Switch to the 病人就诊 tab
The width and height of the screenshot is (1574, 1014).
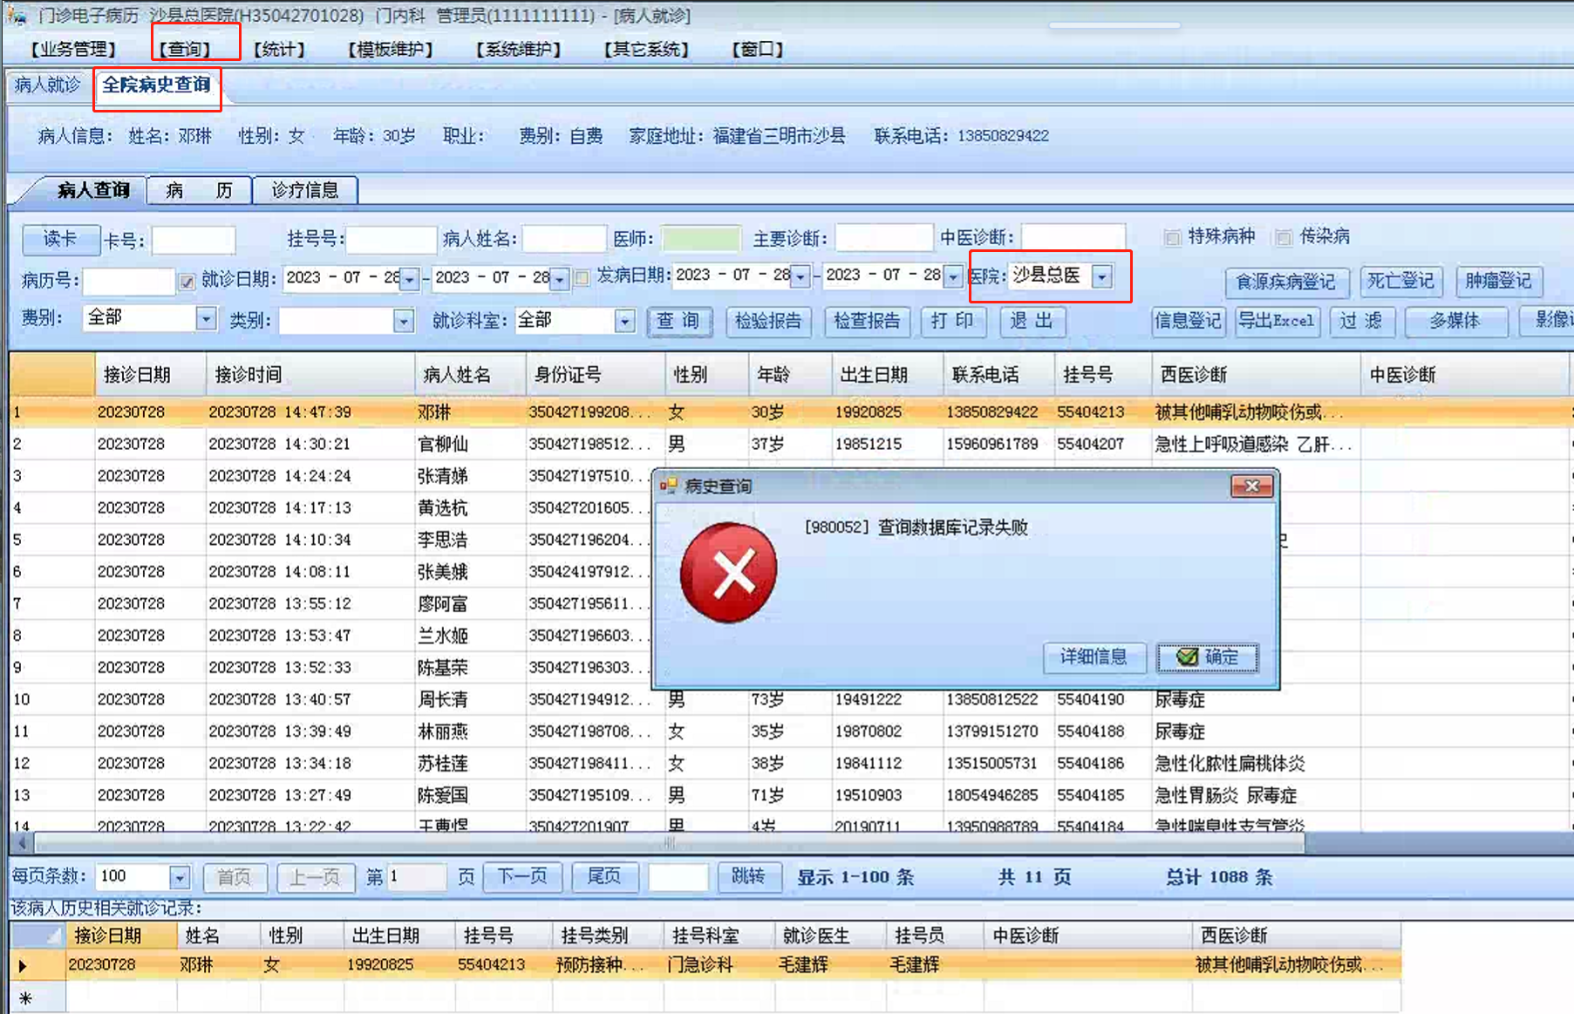(48, 85)
